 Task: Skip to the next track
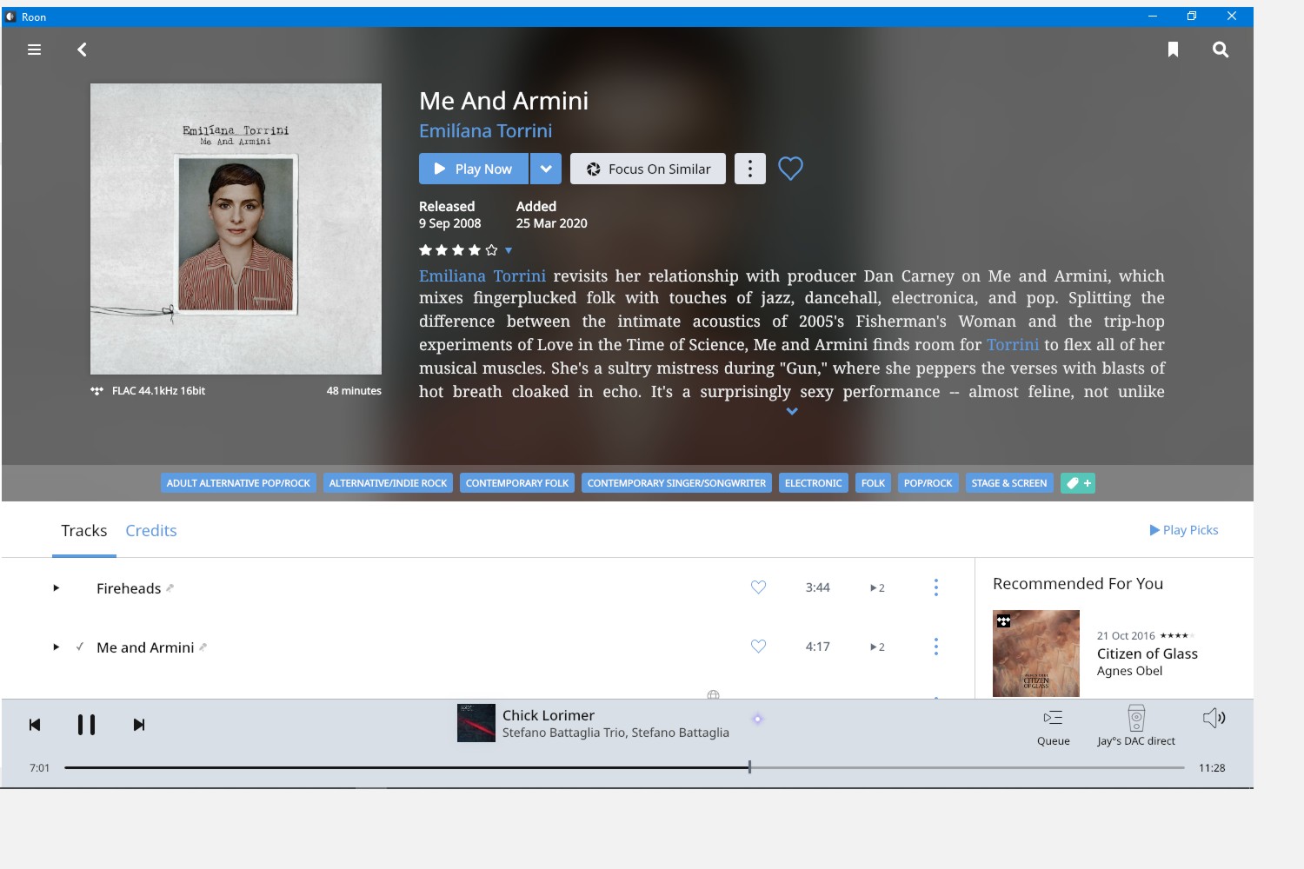point(139,725)
